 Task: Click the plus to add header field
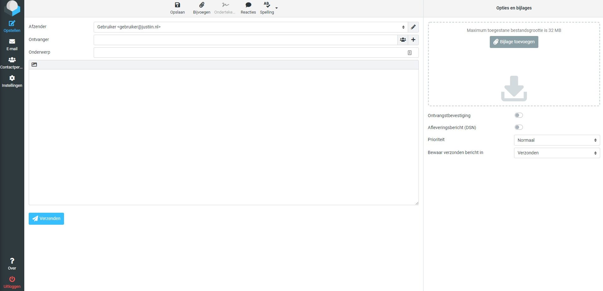click(x=413, y=40)
